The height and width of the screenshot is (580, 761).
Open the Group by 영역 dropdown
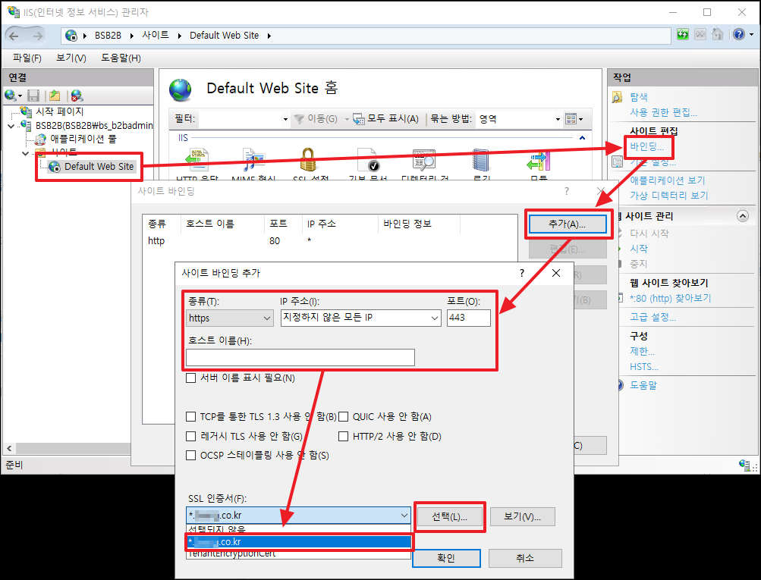pos(558,119)
